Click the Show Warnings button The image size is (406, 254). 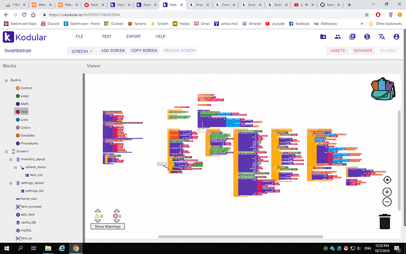(108, 226)
